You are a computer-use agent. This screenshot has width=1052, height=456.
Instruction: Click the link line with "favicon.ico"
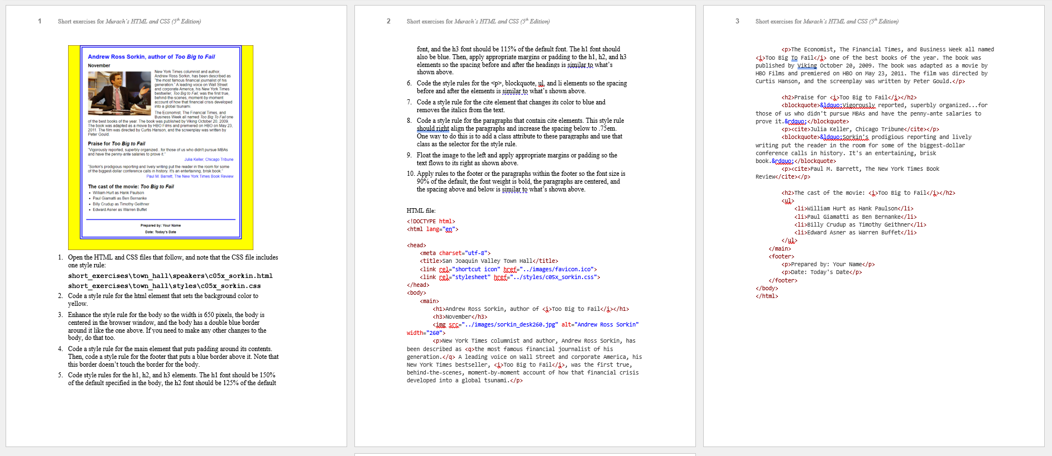(508, 270)
